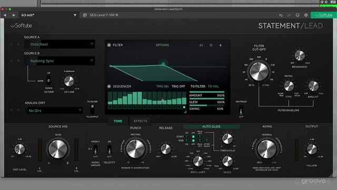
Task: Select previous Source A waveform
Action: point(12,44)
